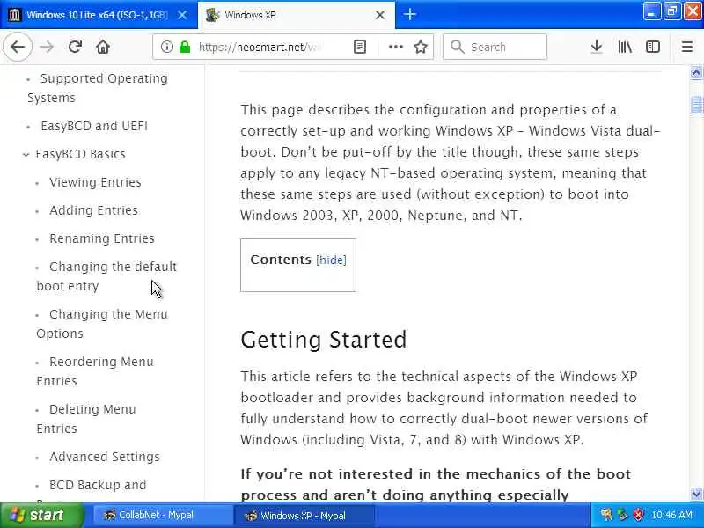Screen dimensions: 704x528
Task: Click the second system tray icon
Action: click(622, 515)
